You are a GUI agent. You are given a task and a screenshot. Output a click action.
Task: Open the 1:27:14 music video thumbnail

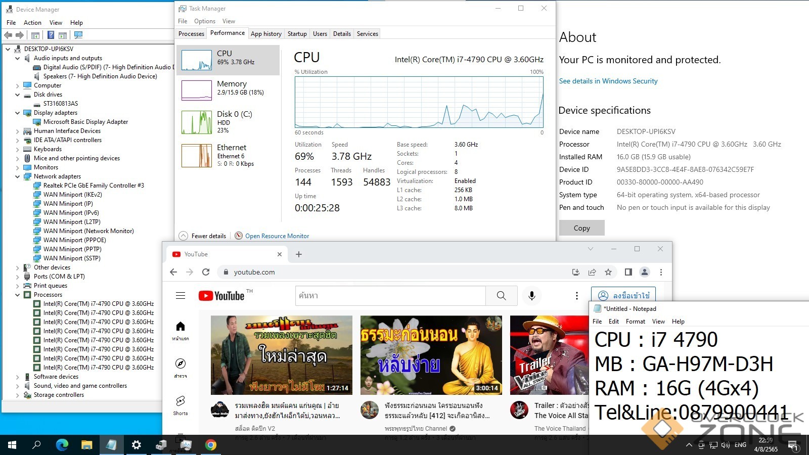coord(282,355)
